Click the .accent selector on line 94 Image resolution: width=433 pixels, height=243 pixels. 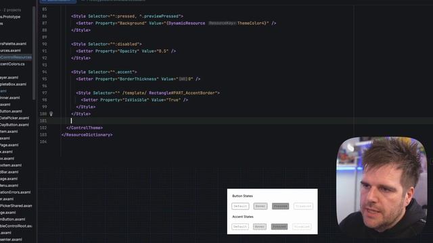[124, 72]
